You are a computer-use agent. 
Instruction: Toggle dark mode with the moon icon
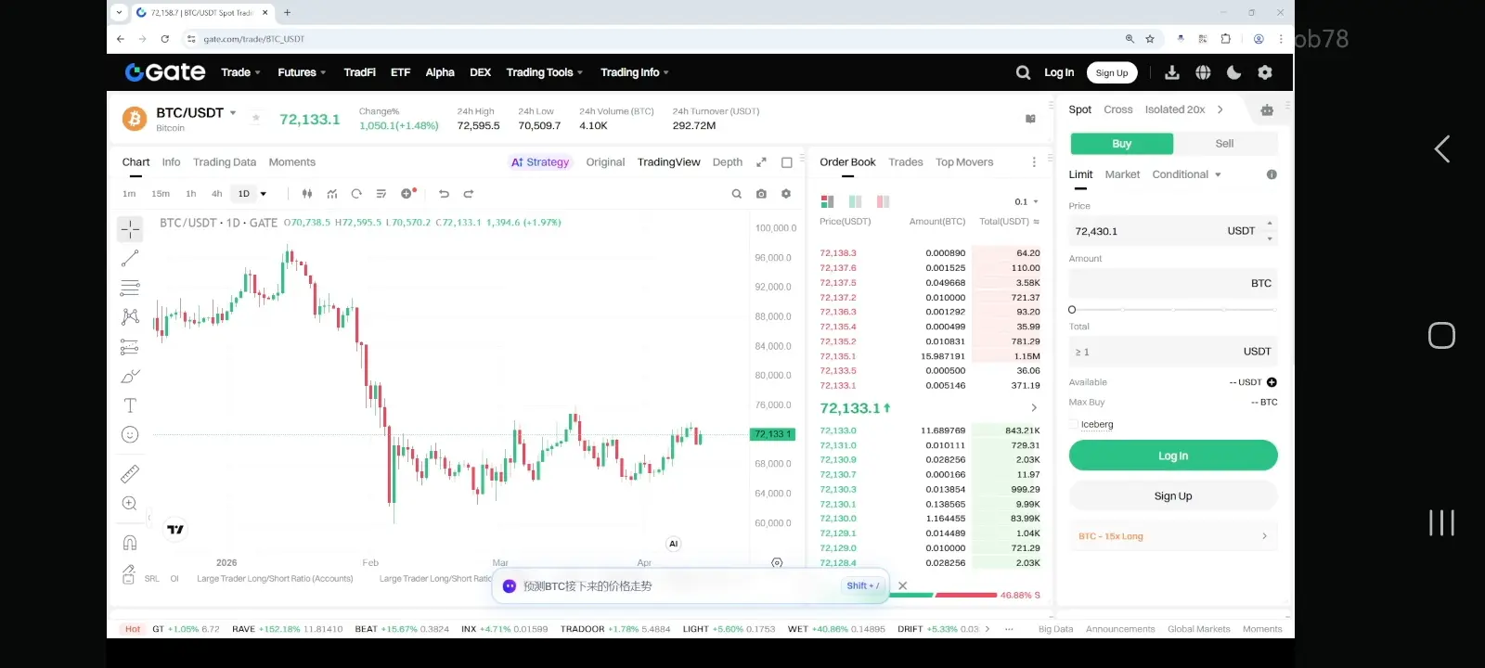pos(1233,72)
